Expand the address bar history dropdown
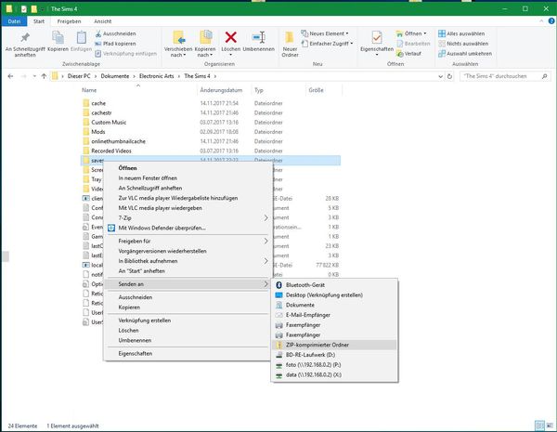Screen dimensions: 557x432 coord(440,76)
